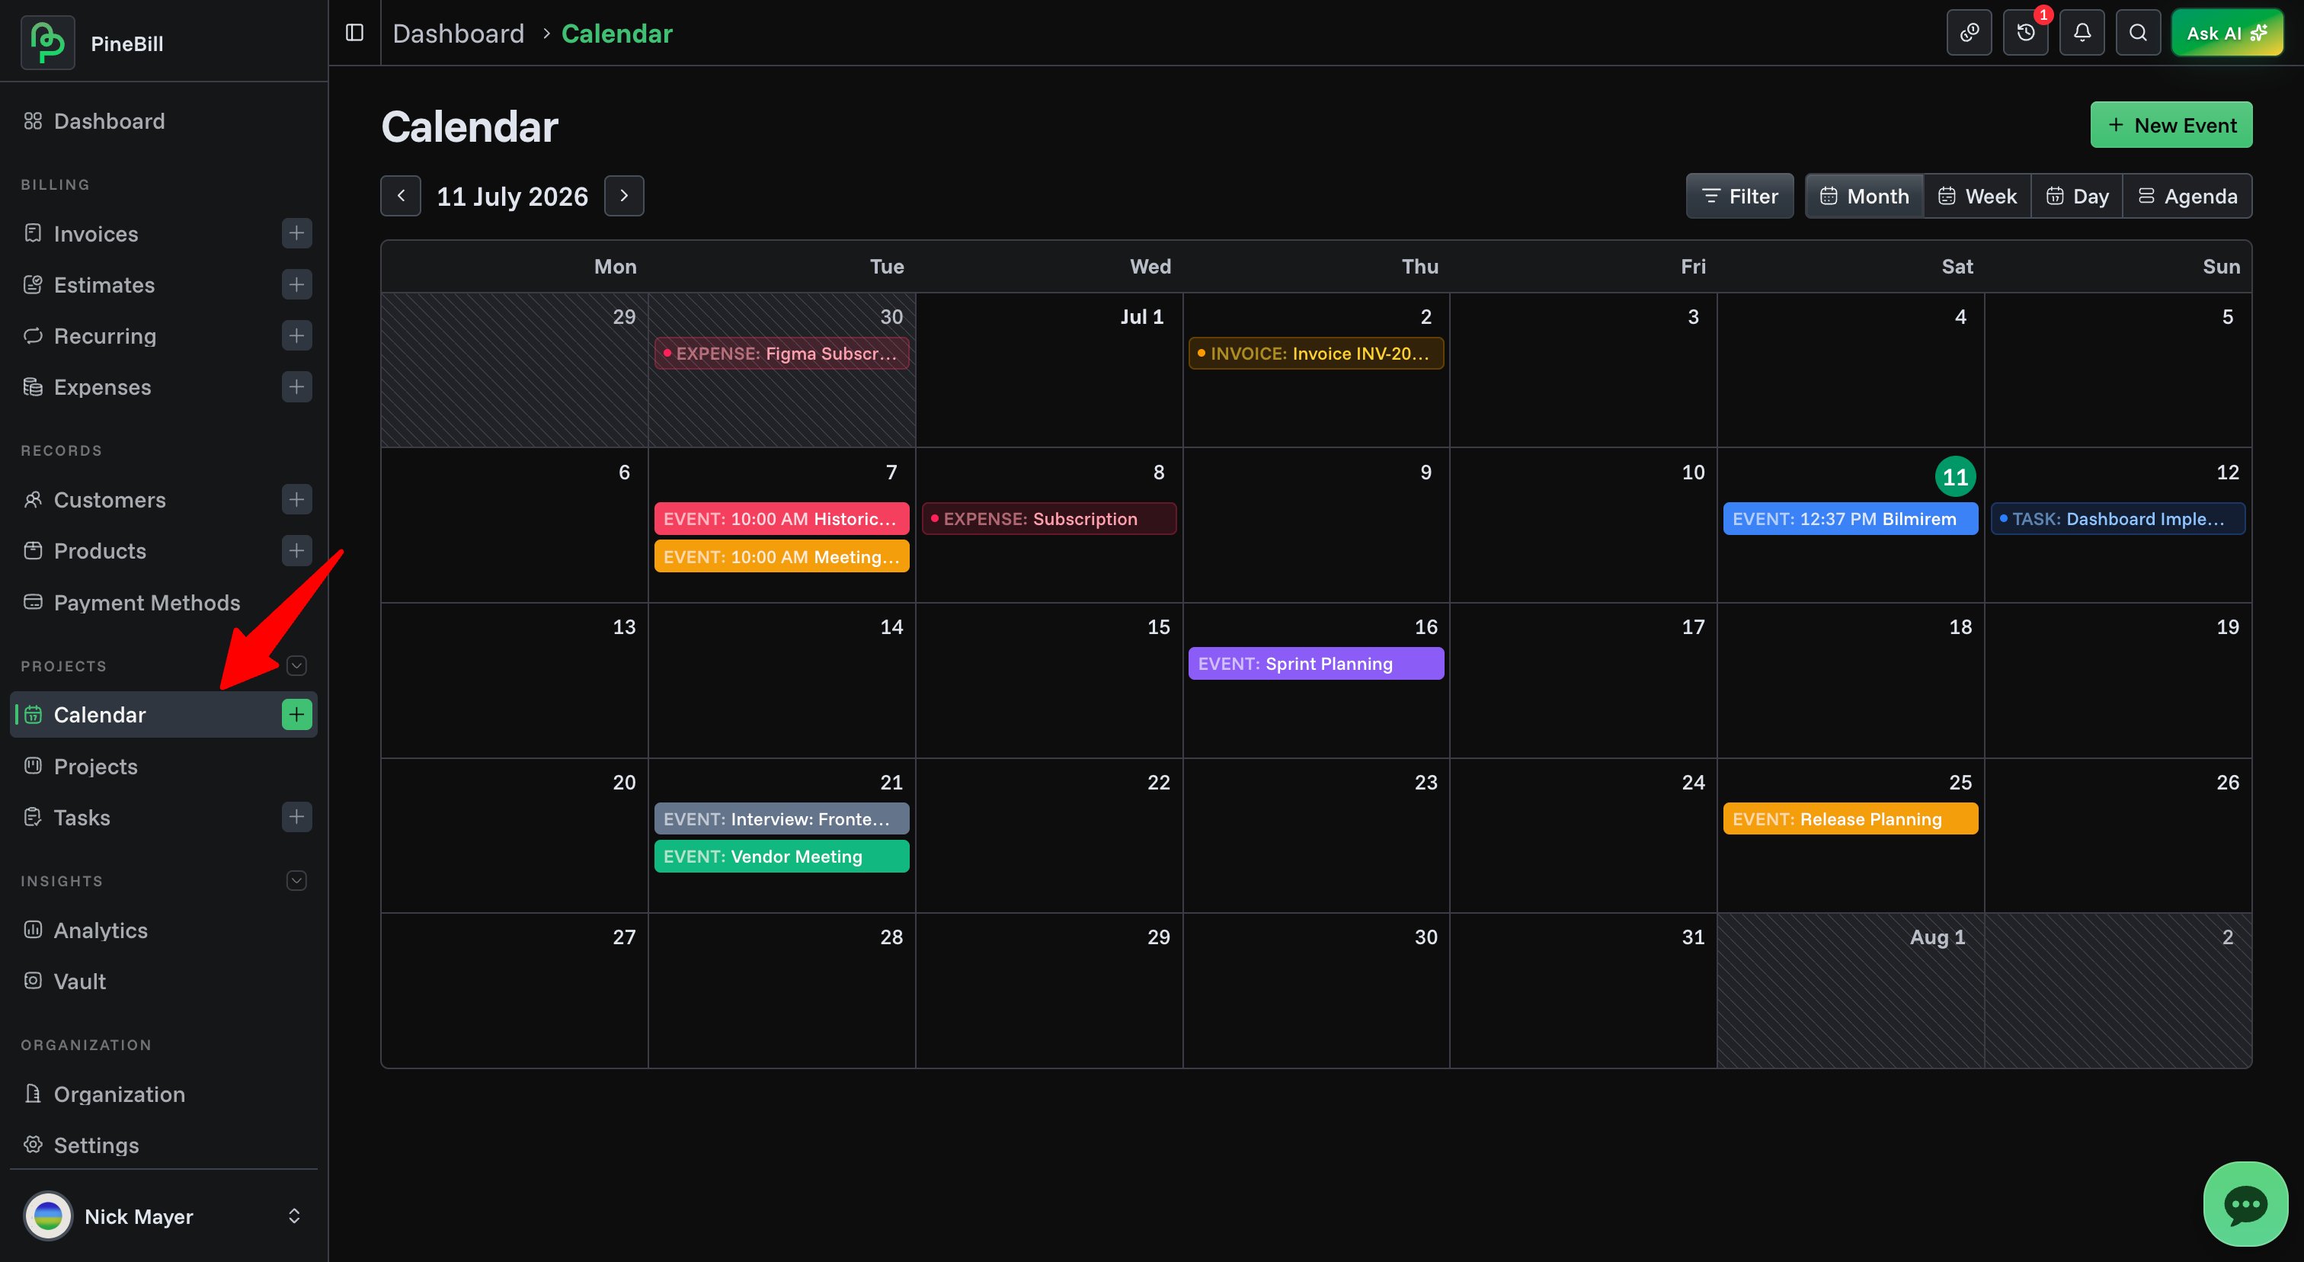This screenshot has width=2304, height=1262.
Task: Open the search magnifier icon
Action: tap(2138, 33)
